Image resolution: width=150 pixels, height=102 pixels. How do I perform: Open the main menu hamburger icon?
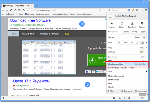click(x=146, y=10)
